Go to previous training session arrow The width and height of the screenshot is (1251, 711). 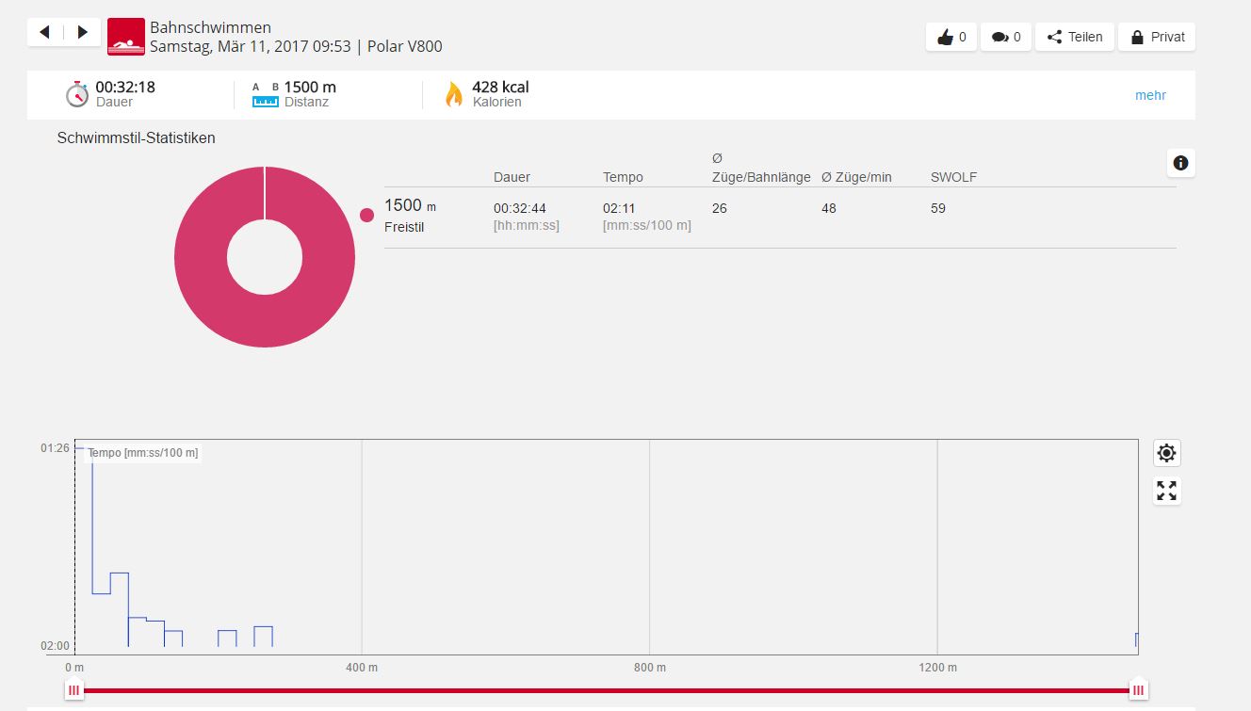tap(44, 33)
